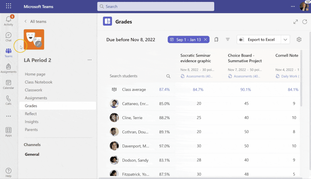The image size is (311, 179).
Task: Open the Class Notebook tab
Action: pyautogui.click(x=39, y=82)
